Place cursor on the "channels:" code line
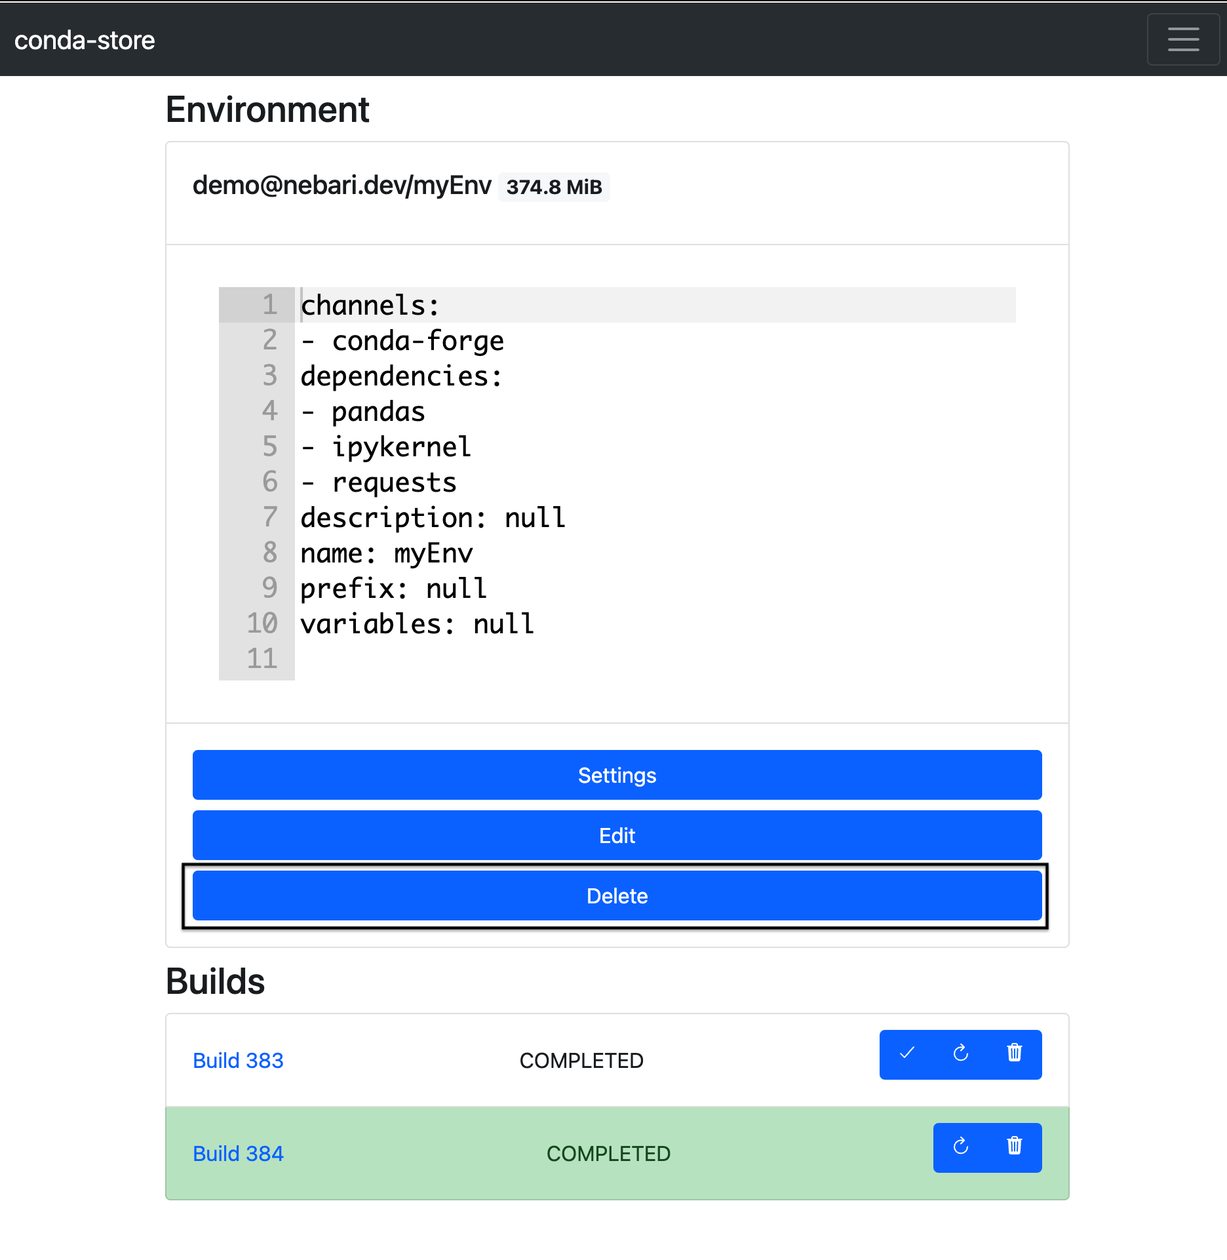 coord(370,305)
